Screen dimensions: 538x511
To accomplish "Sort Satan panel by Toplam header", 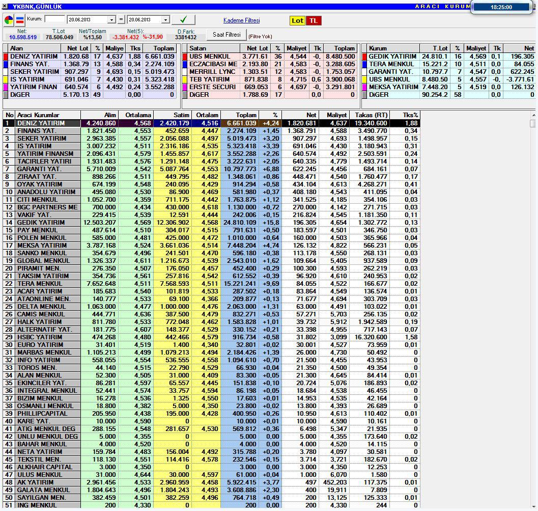I will (341, 48).
